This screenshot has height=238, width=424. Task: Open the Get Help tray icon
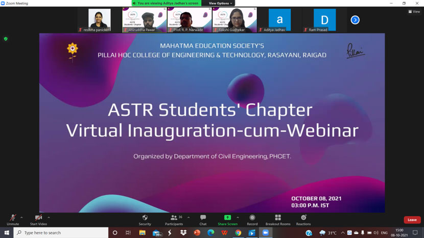[x=309, y=232]
